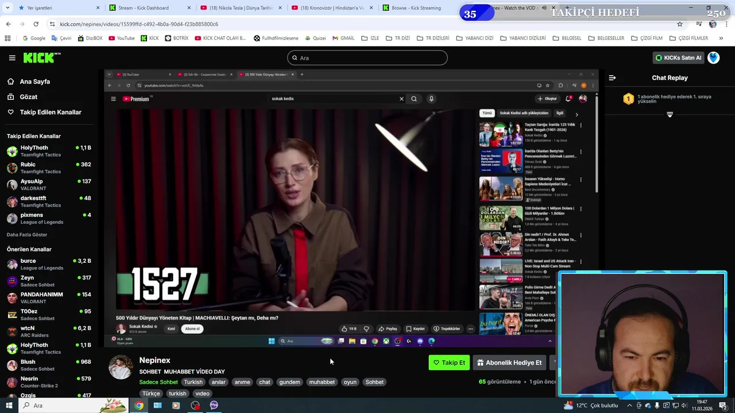Open the Windows Start menu
The height and width of the screenshot is (413, 735).
(x=9, y=406)
